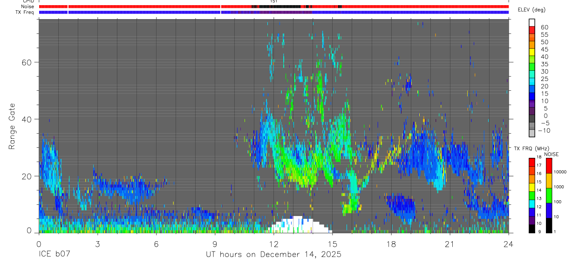Click the black bottom segment of NOISE colorbar

point(549,225)
